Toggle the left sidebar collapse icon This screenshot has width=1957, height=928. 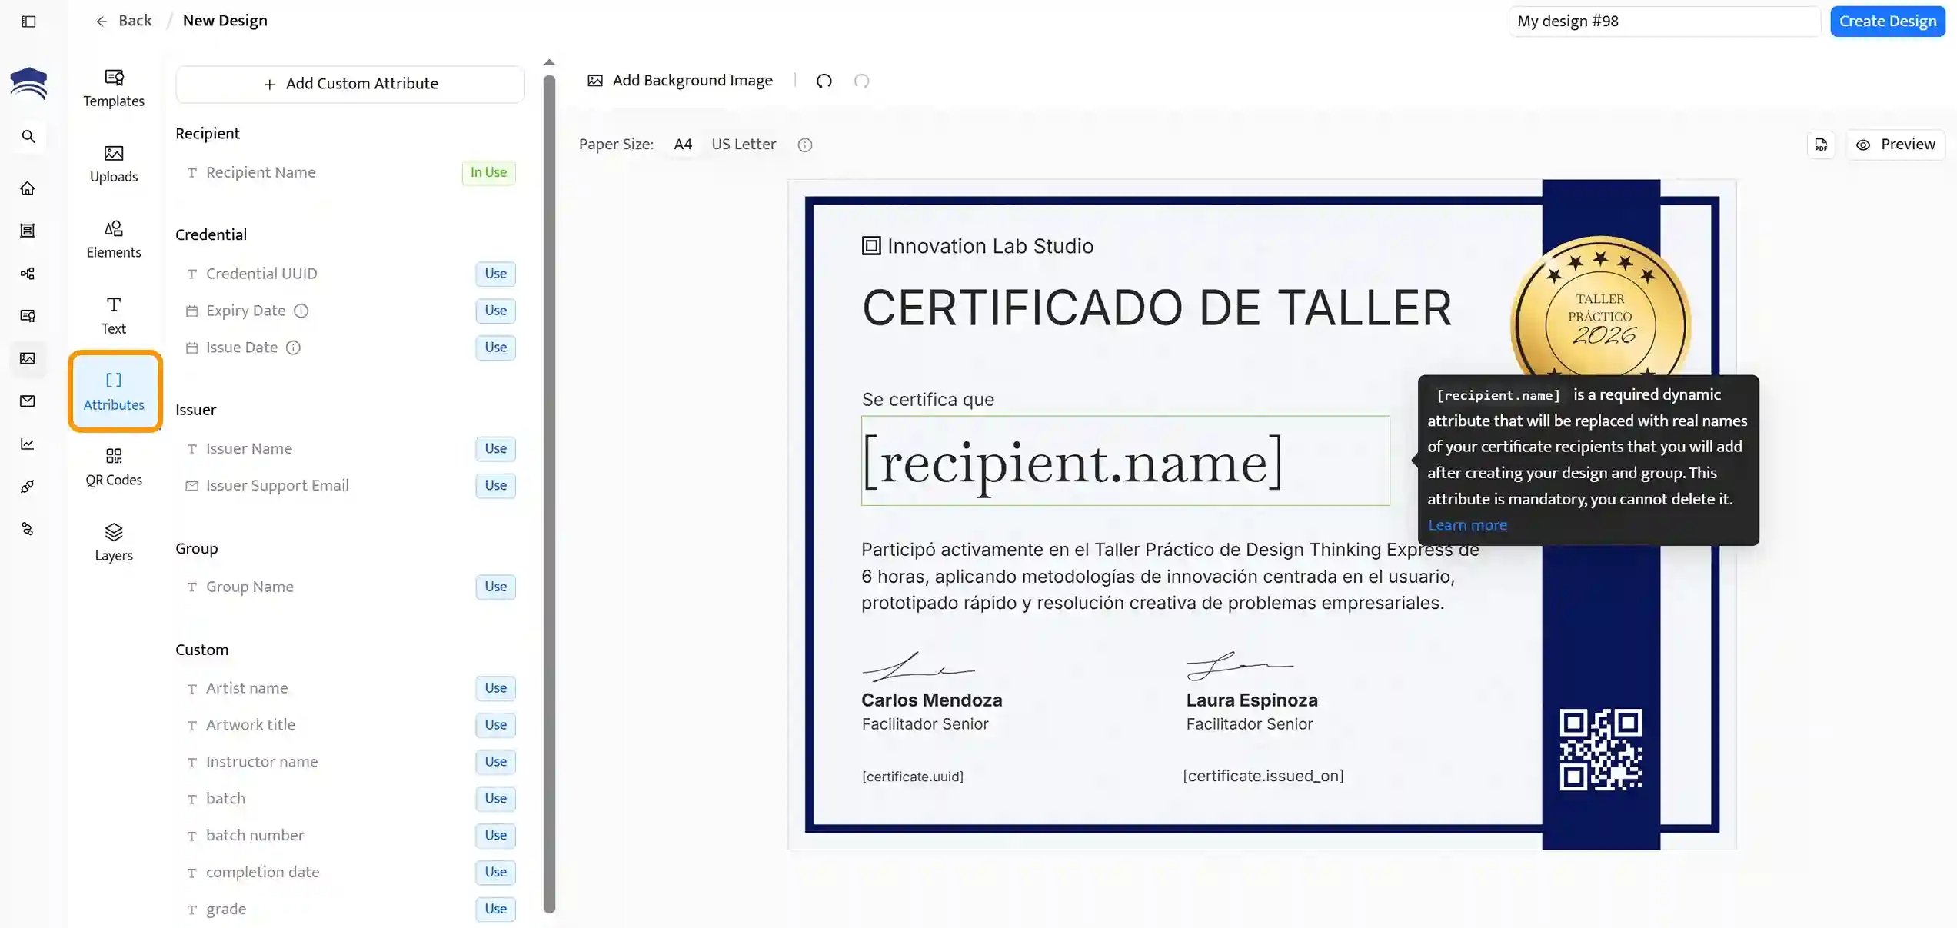[x=28, y=22]
